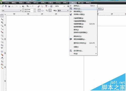Select the Table tool

(2, 51)
